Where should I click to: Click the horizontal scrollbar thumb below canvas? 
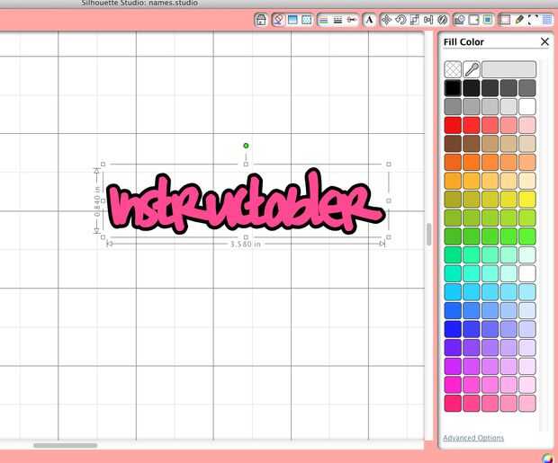(x=65, y=445)
